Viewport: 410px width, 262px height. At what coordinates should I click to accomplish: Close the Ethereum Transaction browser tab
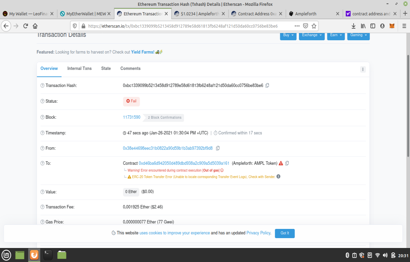[x=167, y=14]
